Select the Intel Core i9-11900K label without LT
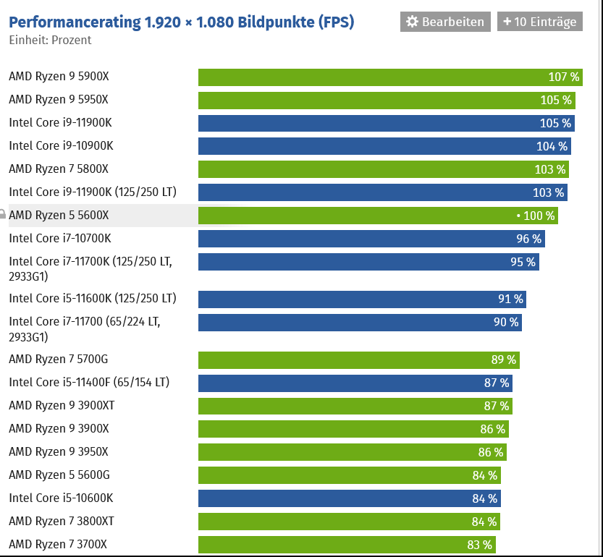Image resolution: width=603 pixels, height=557 pixels. 60,123
